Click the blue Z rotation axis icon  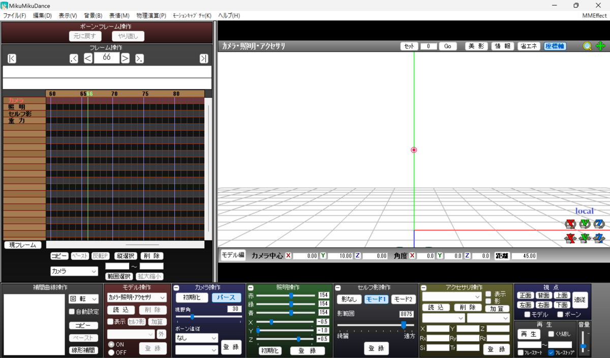tap(599, 224)
